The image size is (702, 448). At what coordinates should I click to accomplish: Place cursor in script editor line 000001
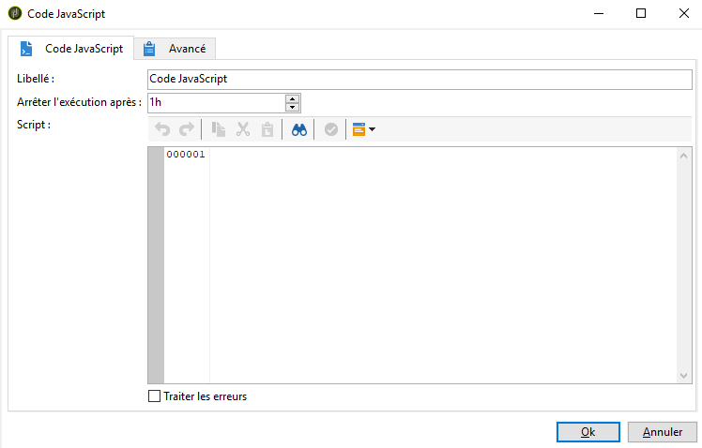point(443,155)
